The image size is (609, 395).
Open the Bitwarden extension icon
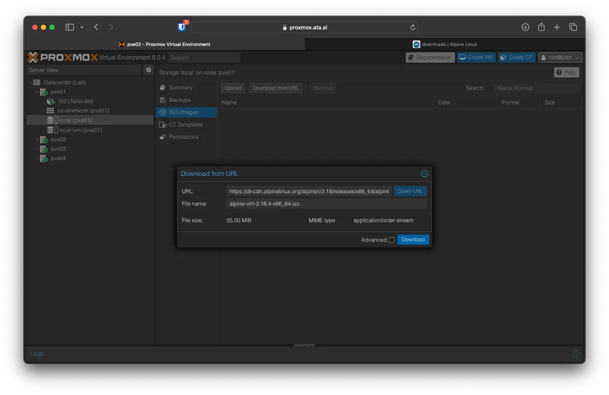[x=182, y=27]
